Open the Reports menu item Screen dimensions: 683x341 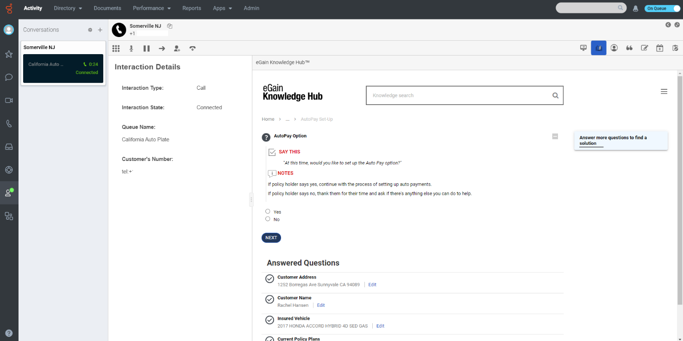coord(192,8)
